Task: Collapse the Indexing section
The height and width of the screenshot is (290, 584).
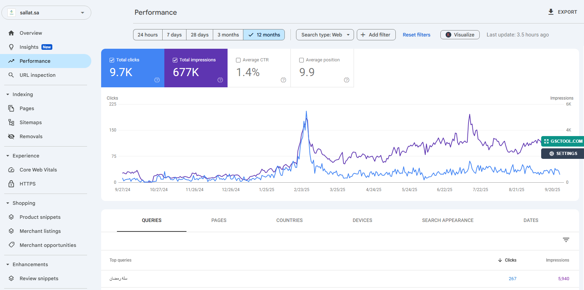Action: coord(8,94)
